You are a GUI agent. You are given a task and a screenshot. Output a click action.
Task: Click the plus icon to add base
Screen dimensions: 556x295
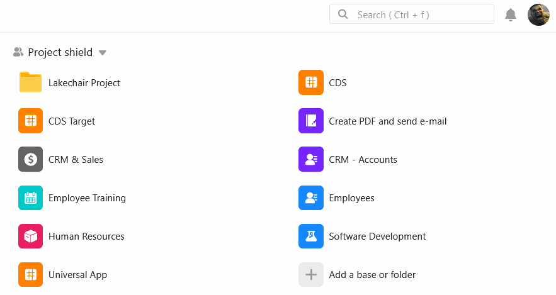310,275
